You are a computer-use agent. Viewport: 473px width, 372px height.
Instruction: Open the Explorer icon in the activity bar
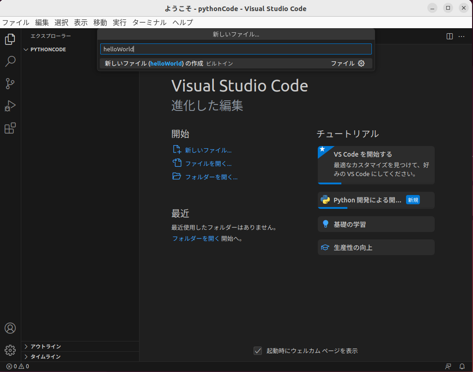[x=10, y=39]
